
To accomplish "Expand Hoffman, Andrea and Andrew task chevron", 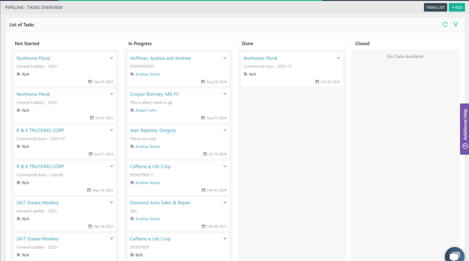I will click(225, 58).
